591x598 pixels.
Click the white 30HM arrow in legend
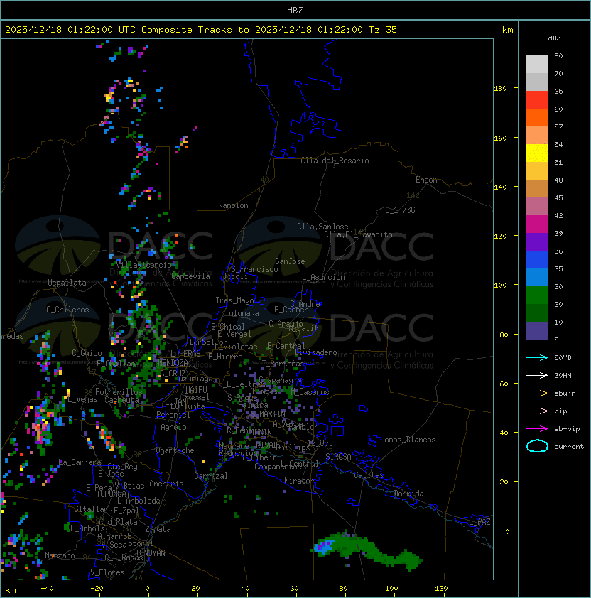click(537, 375)
